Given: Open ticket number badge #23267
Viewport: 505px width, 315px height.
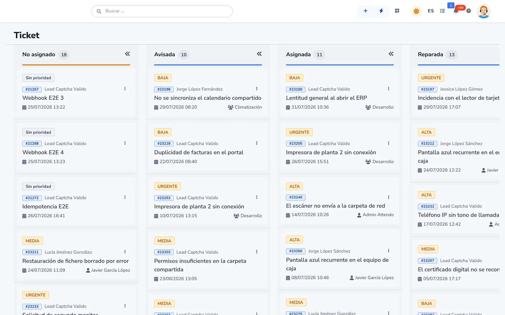Looking at the screenshot, I should pyautogui.click(x=427, y=261).
